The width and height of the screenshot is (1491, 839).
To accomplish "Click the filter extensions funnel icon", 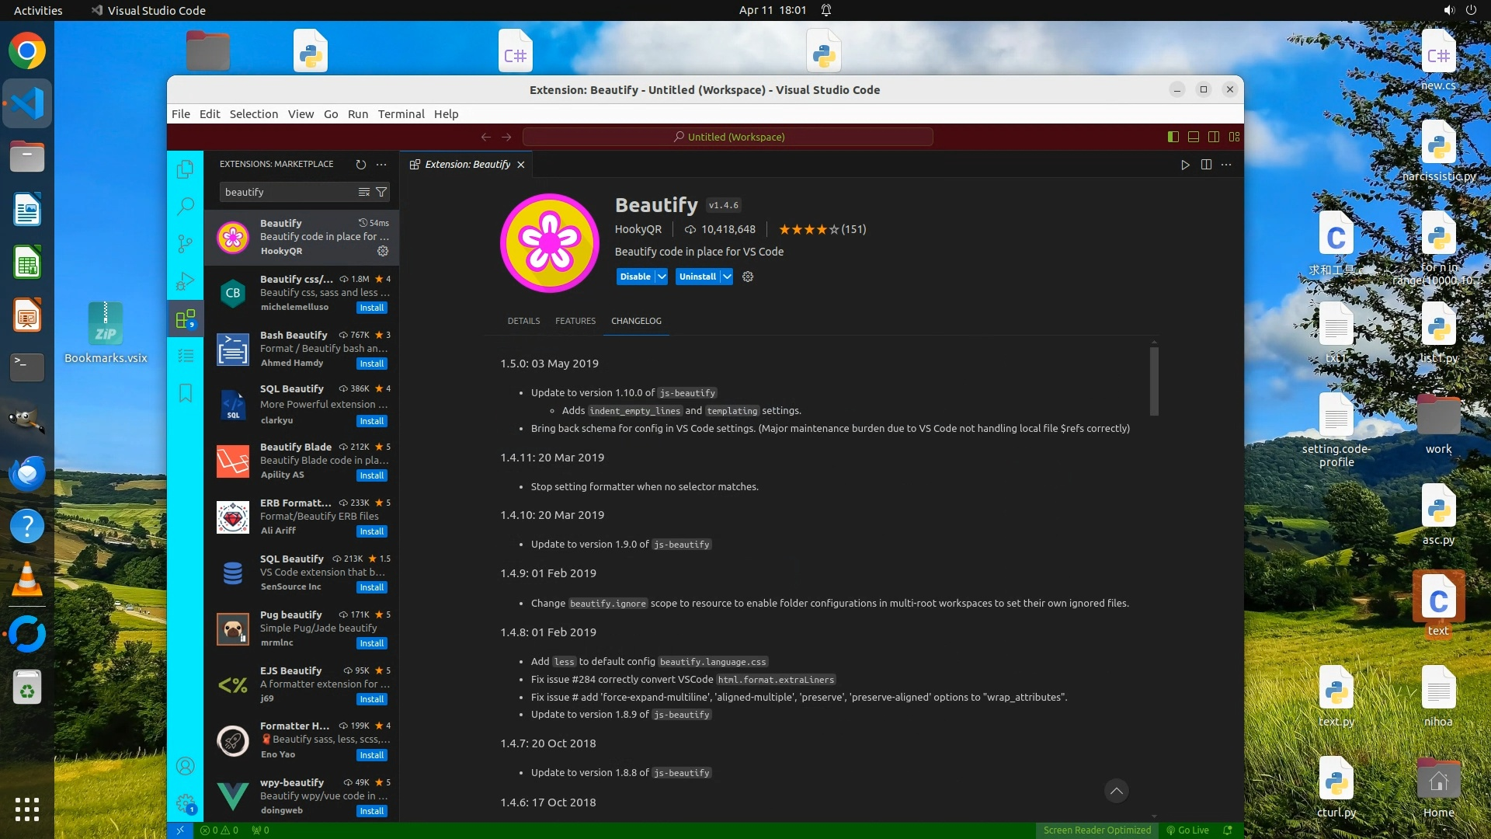I will click(x=381, y=192).
